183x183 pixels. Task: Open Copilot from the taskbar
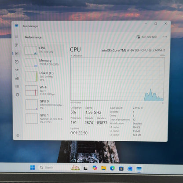(x=95, y=168)
